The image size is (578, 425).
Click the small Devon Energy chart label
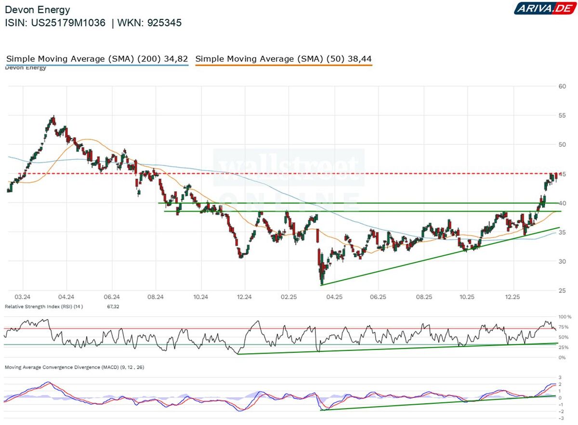[26, 68]
